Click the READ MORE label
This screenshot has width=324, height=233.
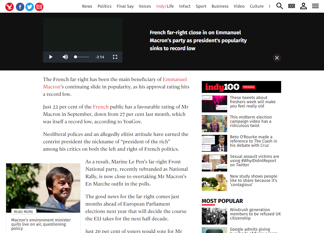coord(24,212)
